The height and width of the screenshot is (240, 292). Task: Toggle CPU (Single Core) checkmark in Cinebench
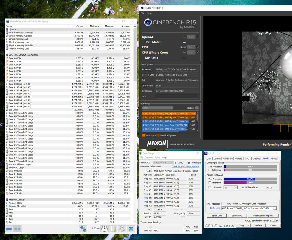click(198, 53)
